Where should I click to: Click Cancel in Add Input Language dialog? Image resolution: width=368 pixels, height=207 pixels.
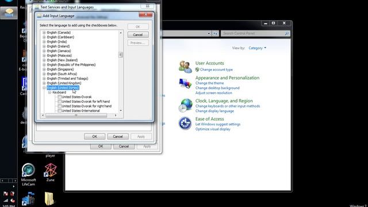pos(138,34)
